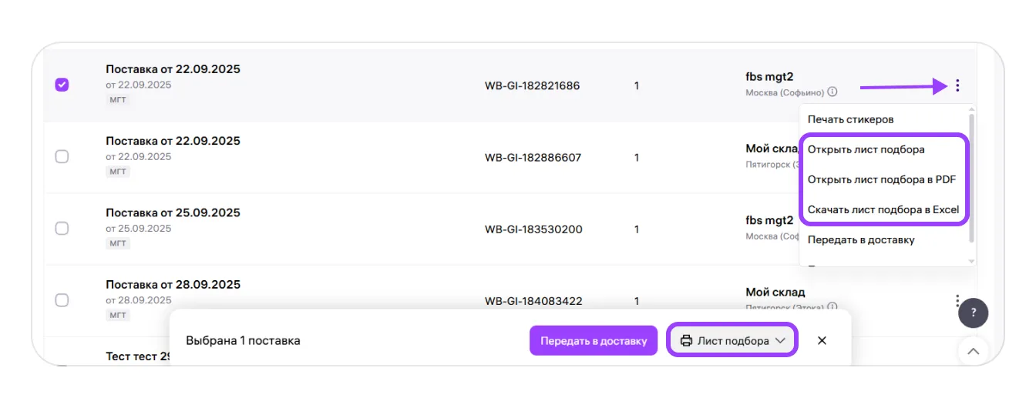Select the Поставка от 25.09.2025 checkbox
1036x408 pixels.
coord(62,228)
